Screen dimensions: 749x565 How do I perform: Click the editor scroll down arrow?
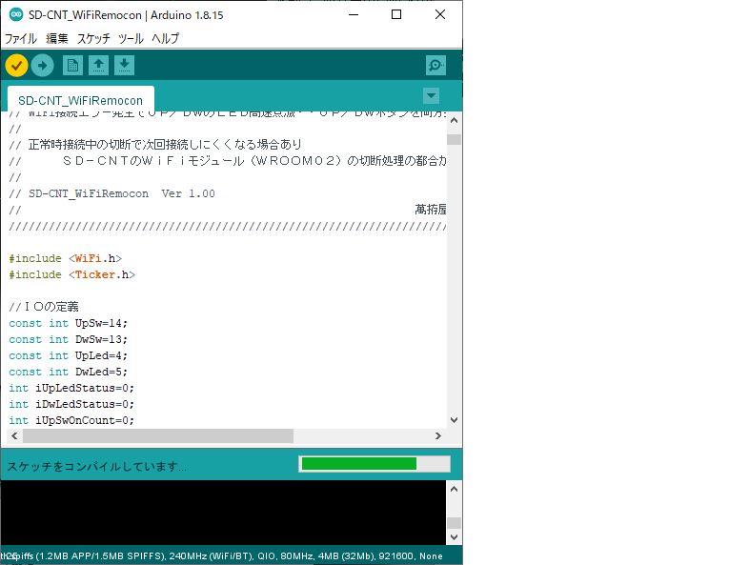click(454, 420)
